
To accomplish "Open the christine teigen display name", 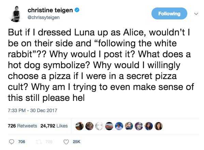I will click(50, 10).
